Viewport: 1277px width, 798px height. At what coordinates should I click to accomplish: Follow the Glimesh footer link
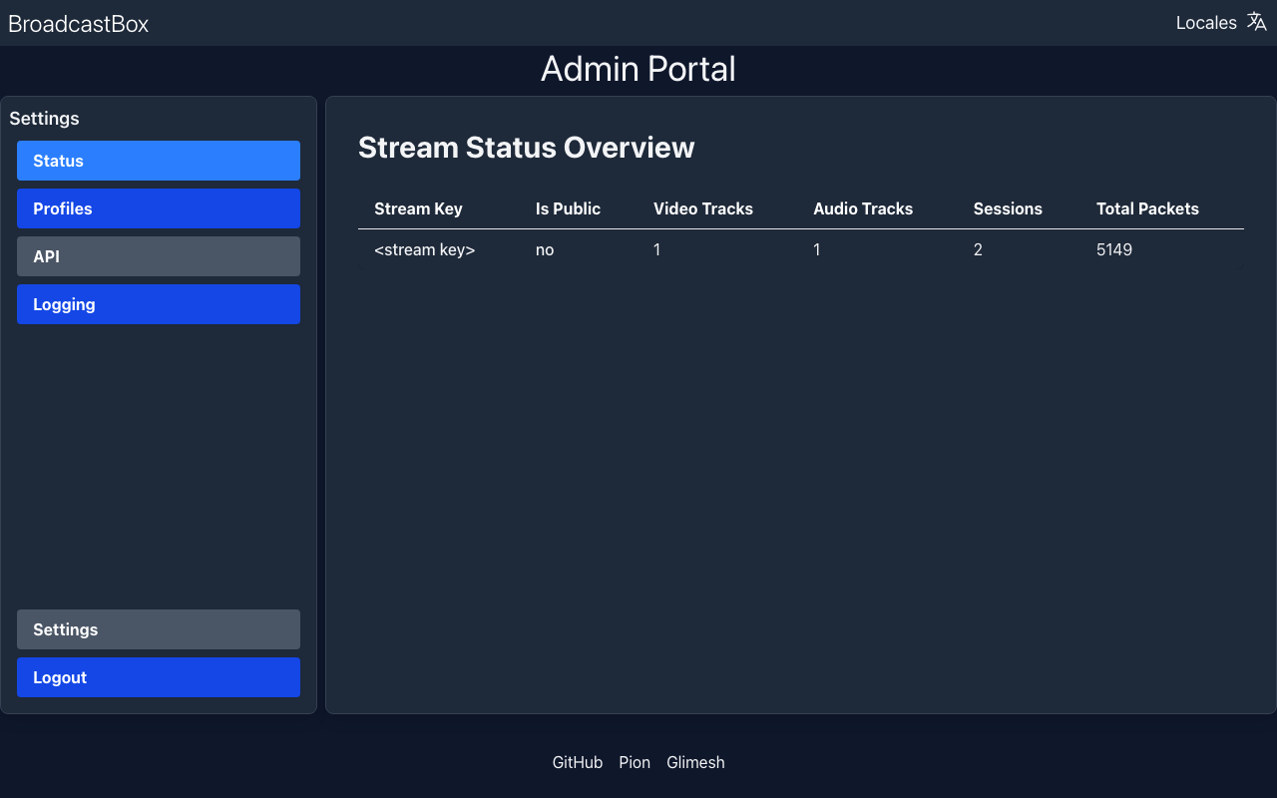coord(695,762)
